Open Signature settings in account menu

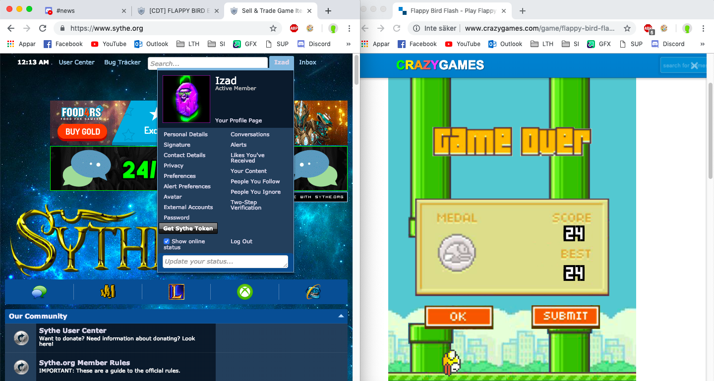click(177, 145)
